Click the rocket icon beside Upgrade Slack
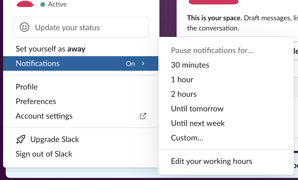The height and width of the screenshot is (180, 298). [x=21, y=139]
